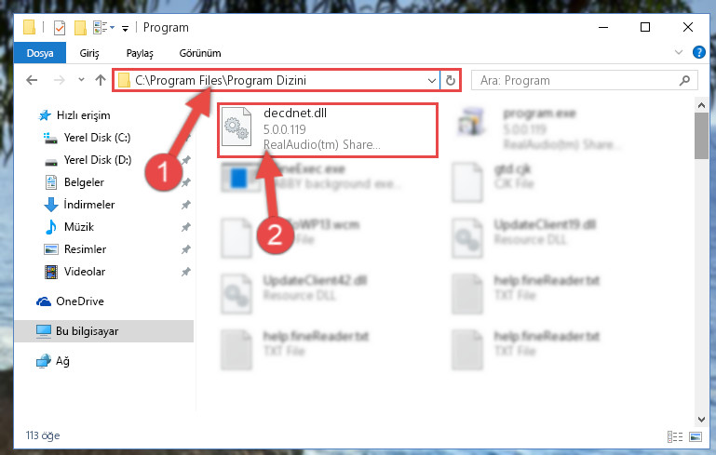Switch to large icons view in status bar

(x=696, y=436)
